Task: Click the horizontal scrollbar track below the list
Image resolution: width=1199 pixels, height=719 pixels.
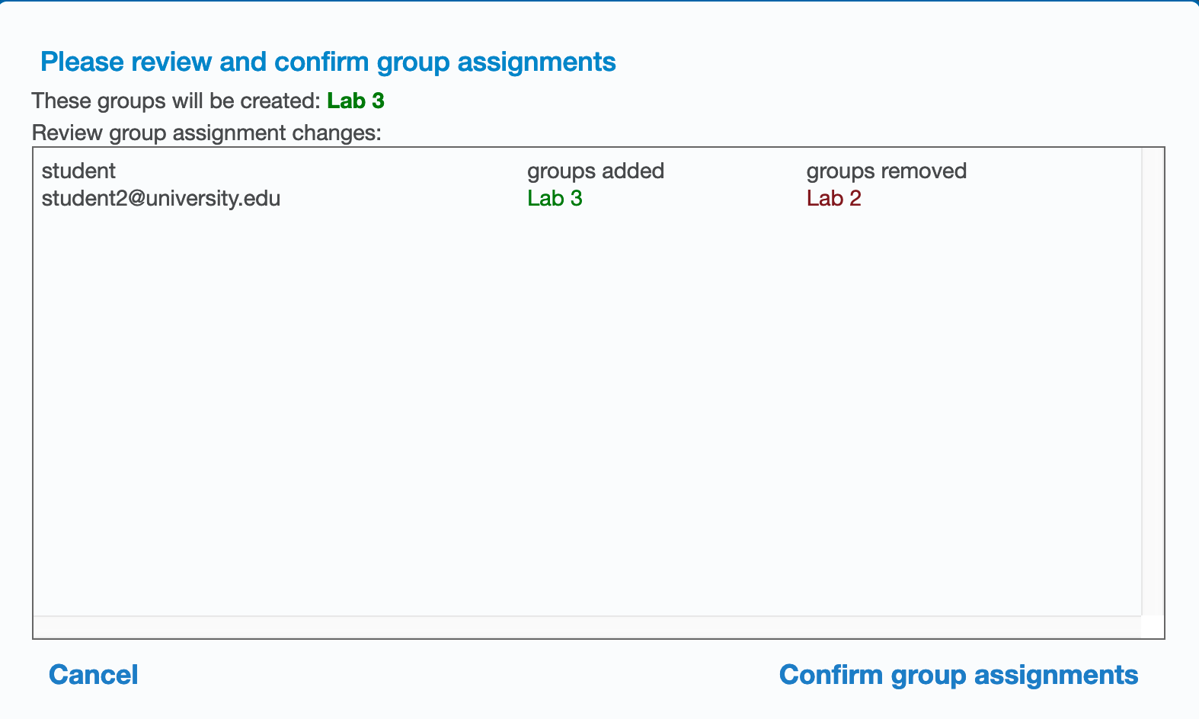Action: tap(587, 627)
